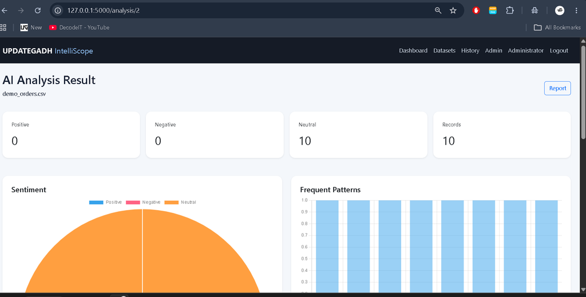This screenshot has width=586, height=297.
Task: Click the 1.0 axis label in Frequent Patterns
Action: click(x=304, y=200)
